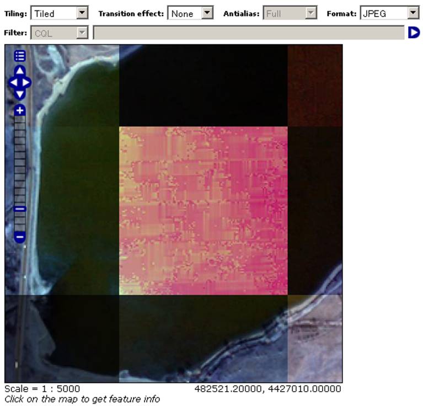Click the zoom slider handle
This screenshot has height=406, width=423.
(20, 209)
